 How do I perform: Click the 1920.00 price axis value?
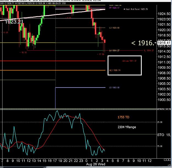coord(164,30)
